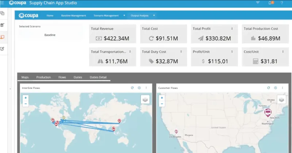This screenshot has width=292, height=153.
Task: Zoom in on InterSite Flows map
Action: 25,98
